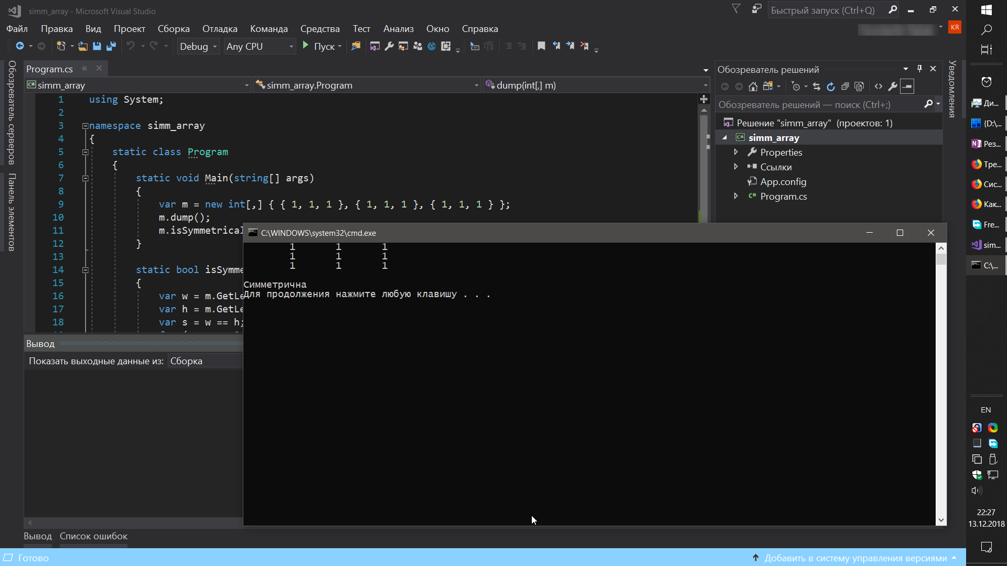Collapse the Main method code block
This screenshot has height=566, width=1007.
tap(85, 178)
